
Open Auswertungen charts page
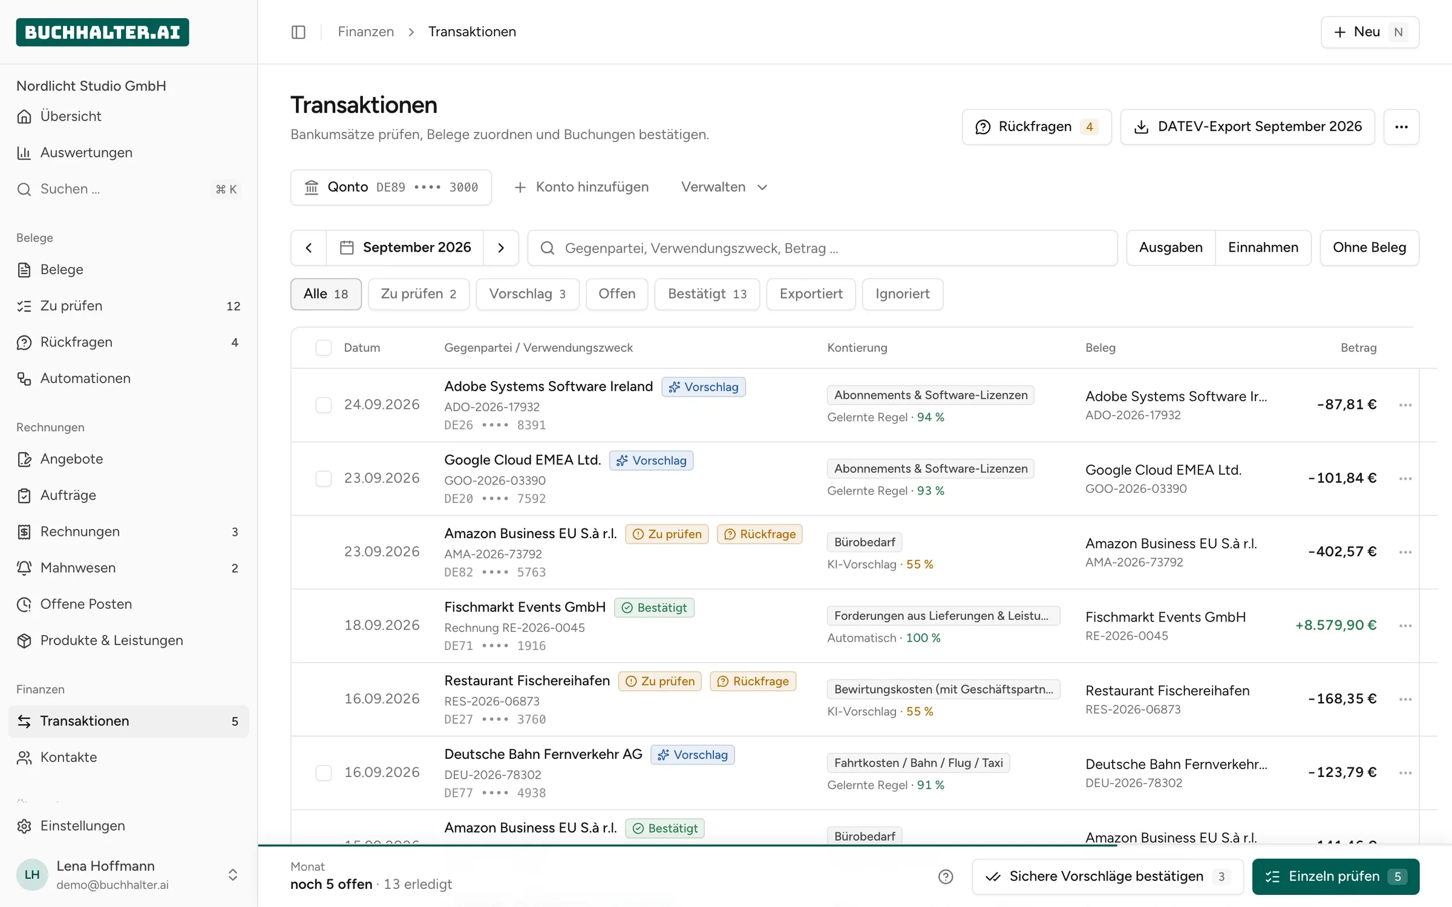[128, 152]
